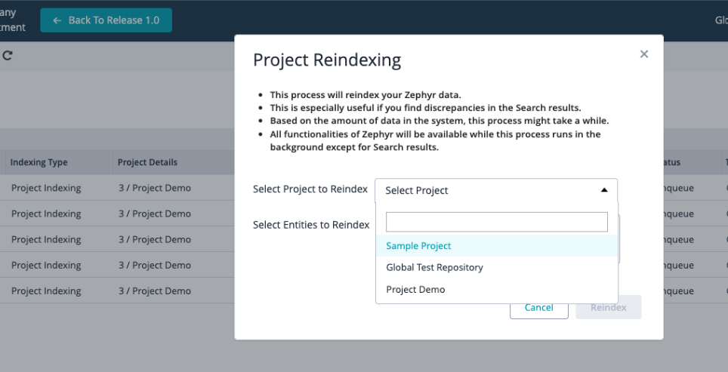Click Project Demo cell in last row
728x372 pixels.
(x=154, y=291)
